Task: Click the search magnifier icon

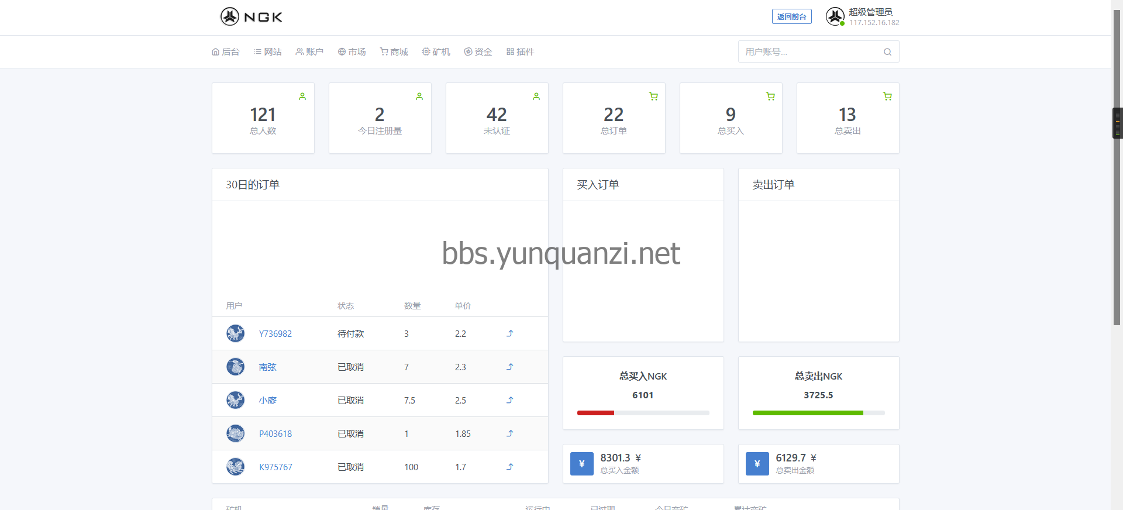Action: pyautogui.click(x=887, y=52)
